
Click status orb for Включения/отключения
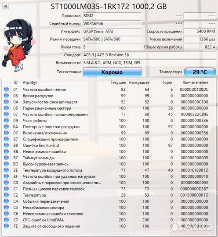(x=6, y=133)
